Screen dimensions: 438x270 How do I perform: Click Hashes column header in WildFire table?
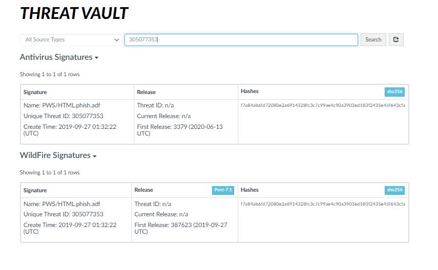249,190
